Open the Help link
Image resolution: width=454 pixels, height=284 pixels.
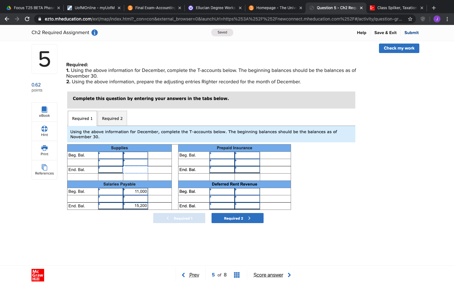click(x=362, y=33)
